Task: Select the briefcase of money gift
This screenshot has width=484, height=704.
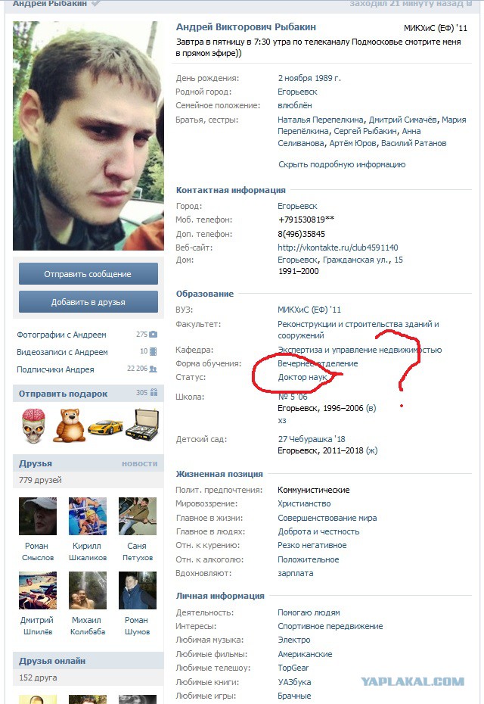Action: 142,425
